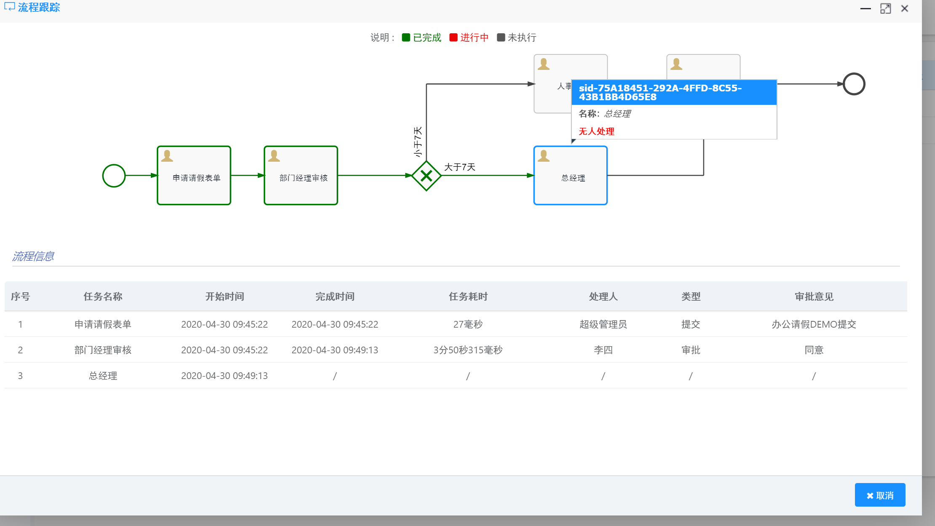Click gray 未执行 legend swatch
Screen dimensions: 935x526
[501, 37]
